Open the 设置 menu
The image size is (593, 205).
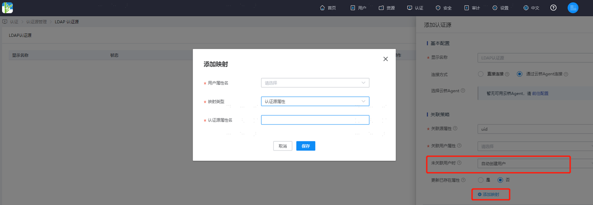pyautogui.click(x=500, y=8)
